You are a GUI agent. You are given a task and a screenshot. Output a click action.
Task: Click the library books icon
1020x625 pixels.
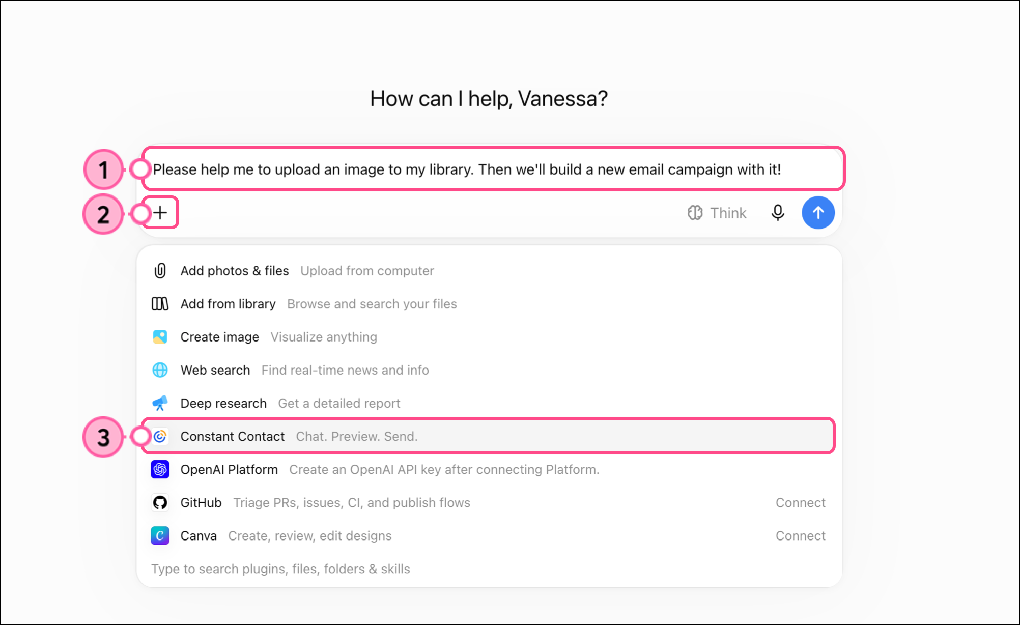pos(160,304)
